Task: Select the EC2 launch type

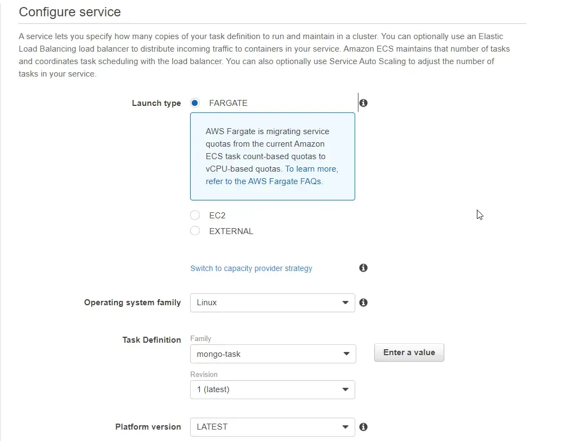Action: tap(194, 215)
